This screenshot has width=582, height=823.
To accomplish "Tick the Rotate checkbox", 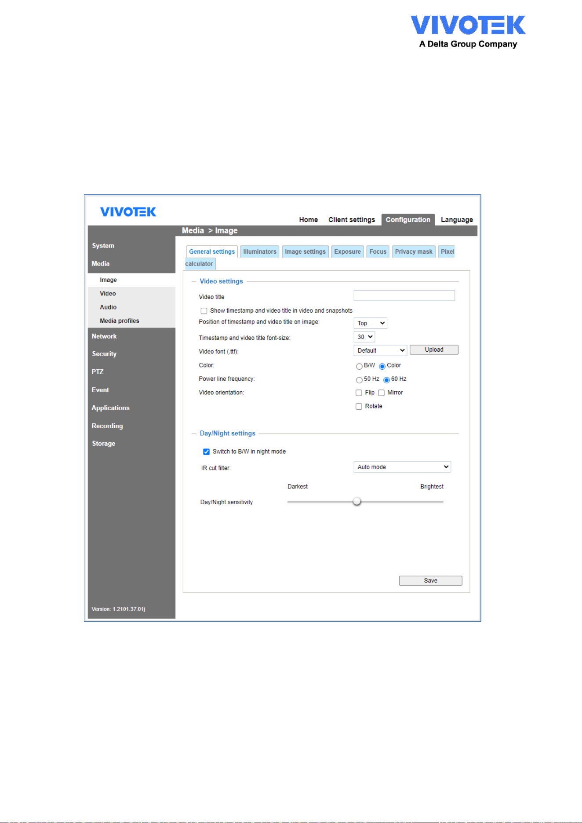I will pyautogui.click(x=359, y=406).
